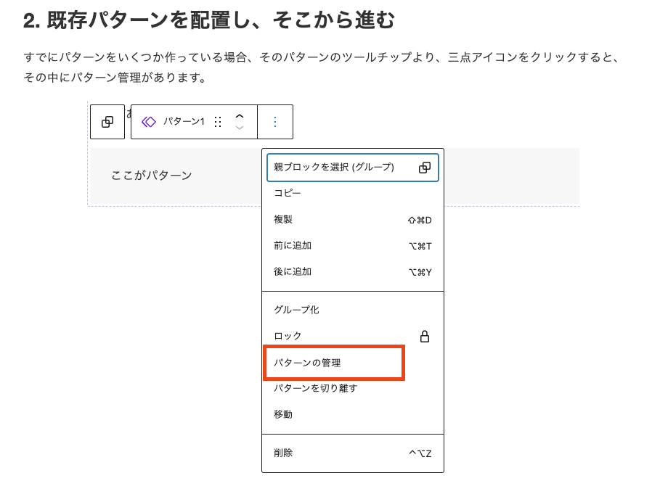The height and width of the screenshot is (502, 652).
Task: Click paragraph line その中にパターン管理があります。
Action: (x=115, y=78)
